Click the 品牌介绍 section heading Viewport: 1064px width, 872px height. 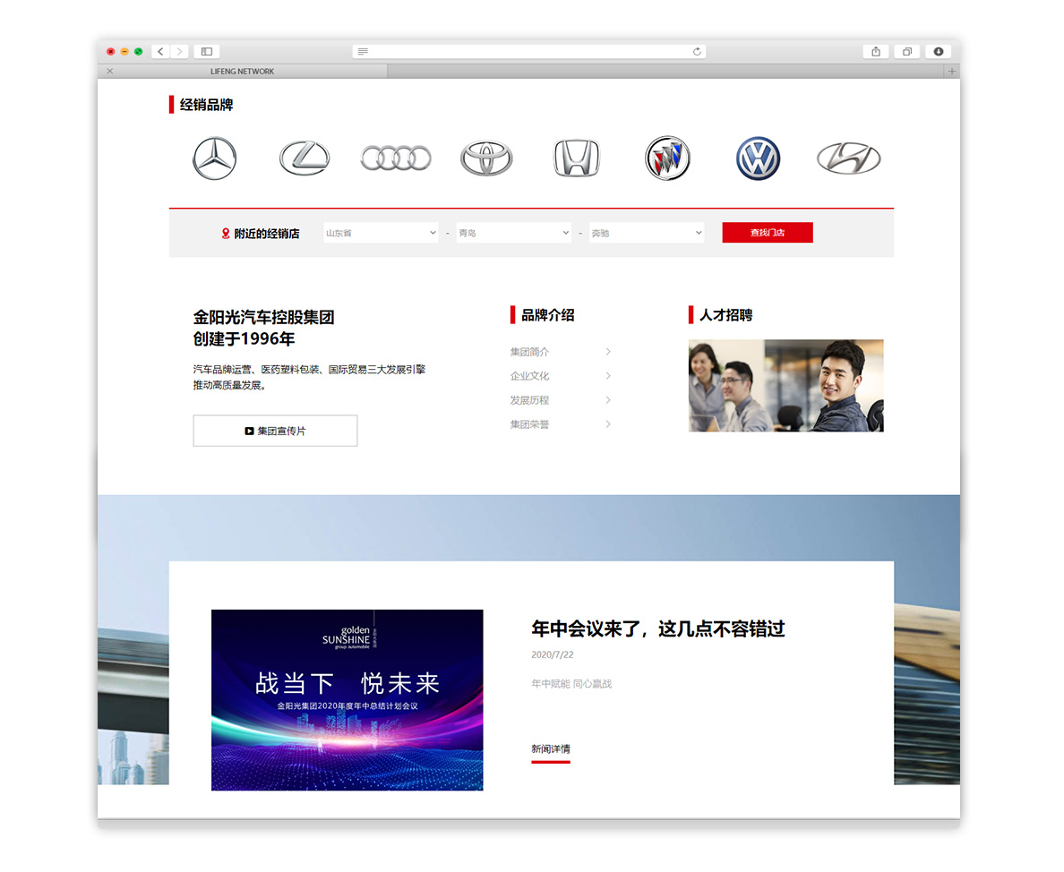click(x=547, y=315)
